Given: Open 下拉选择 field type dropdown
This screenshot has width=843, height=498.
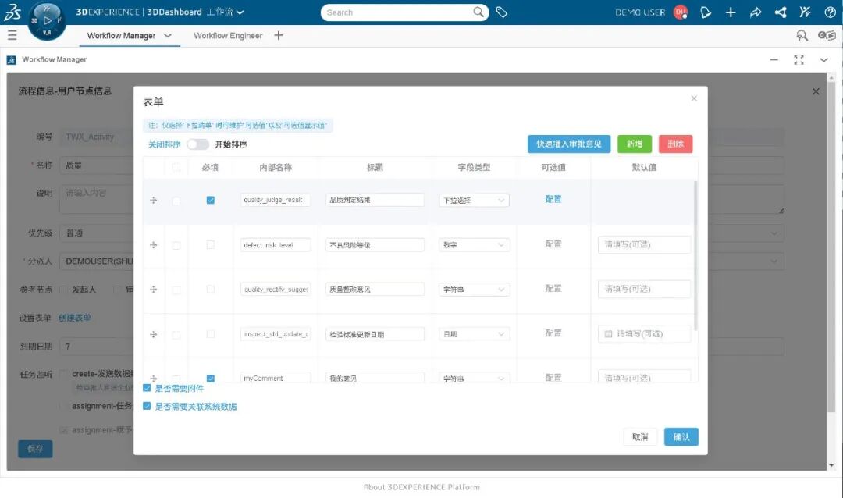Looking at the screenshot, I should [x=474, y=200].
